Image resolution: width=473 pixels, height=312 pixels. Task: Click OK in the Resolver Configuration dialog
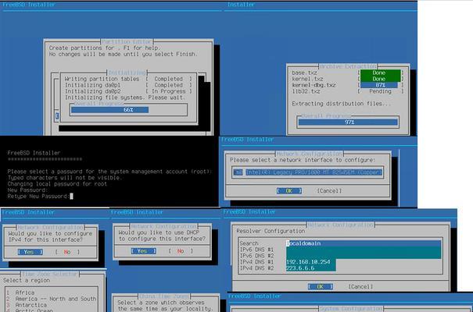[x=321, y=287]
